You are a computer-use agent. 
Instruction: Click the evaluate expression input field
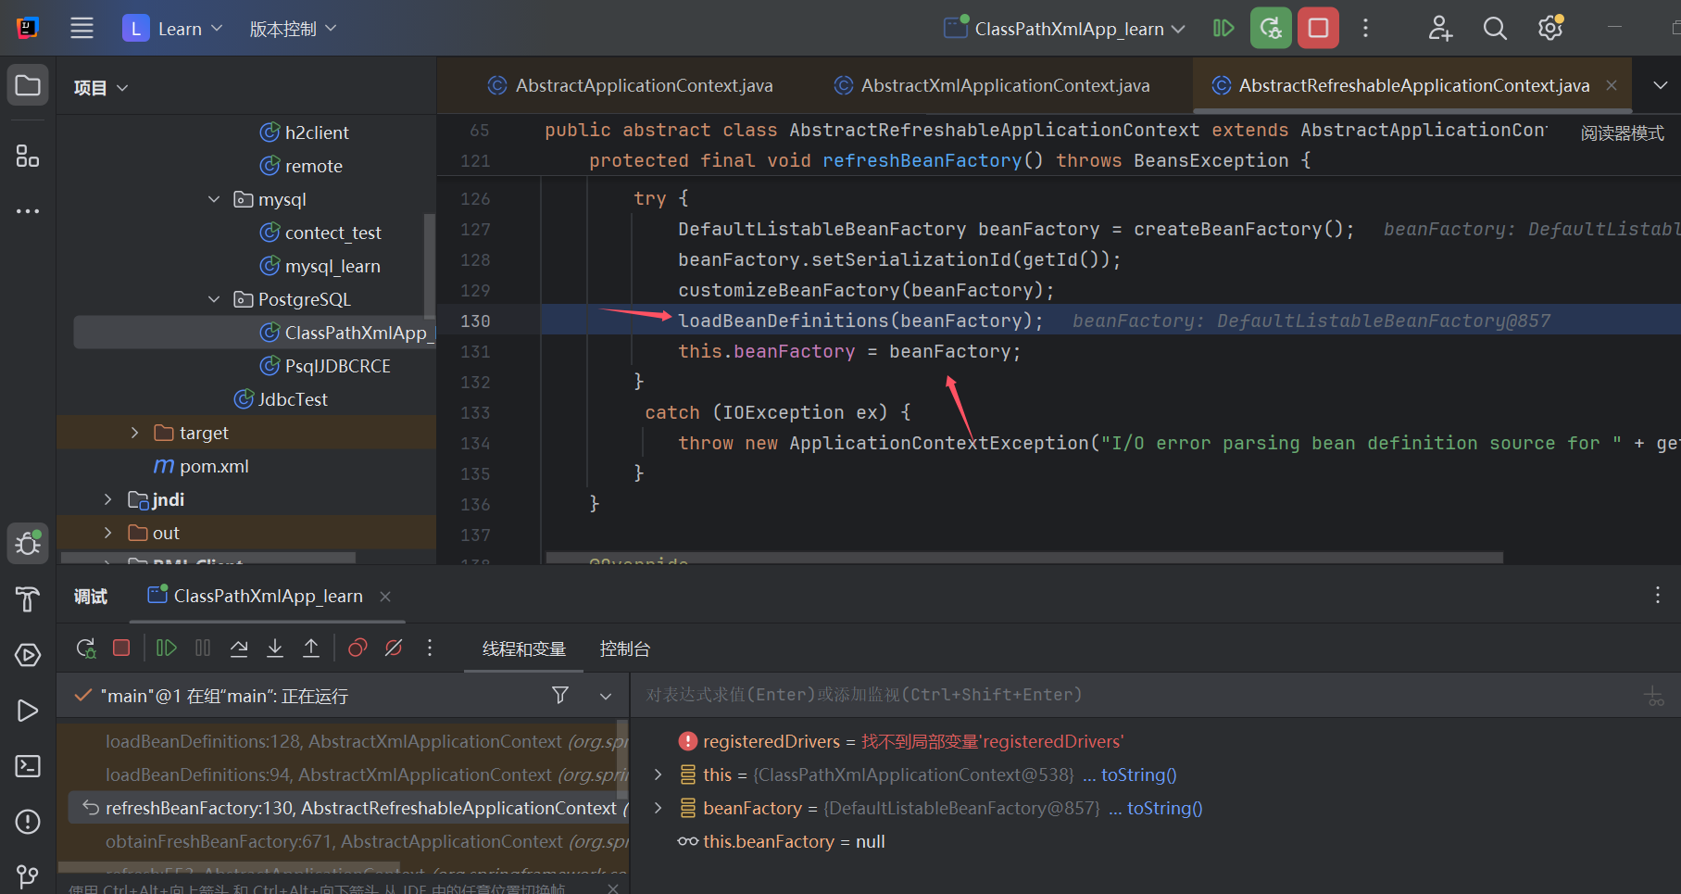pyautogui.click(x=1135, y=695)
